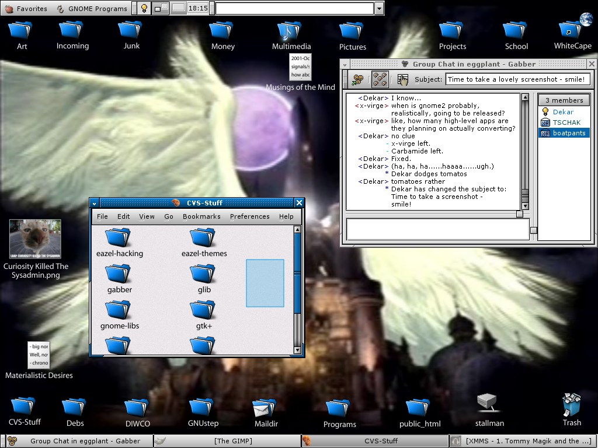Open Curiosity Killed The Sysadmin.png thumbnail
This screenshot has height=448, width=598.
(x=36, y=249)
